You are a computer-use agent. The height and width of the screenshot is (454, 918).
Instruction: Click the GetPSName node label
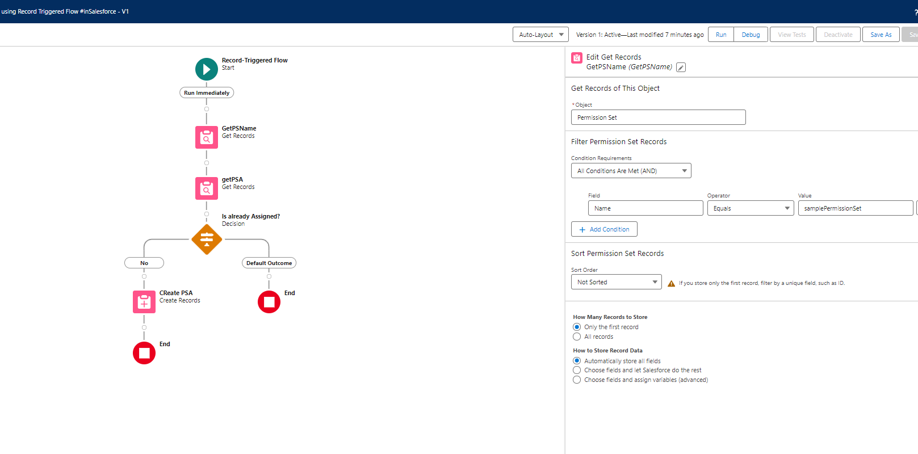coord(239,128)
